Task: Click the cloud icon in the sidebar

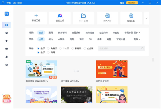Action: click(x=6, y=57)
